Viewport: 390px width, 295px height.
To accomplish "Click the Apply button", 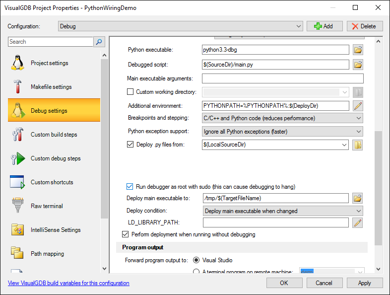I will (x=365, y=283).
